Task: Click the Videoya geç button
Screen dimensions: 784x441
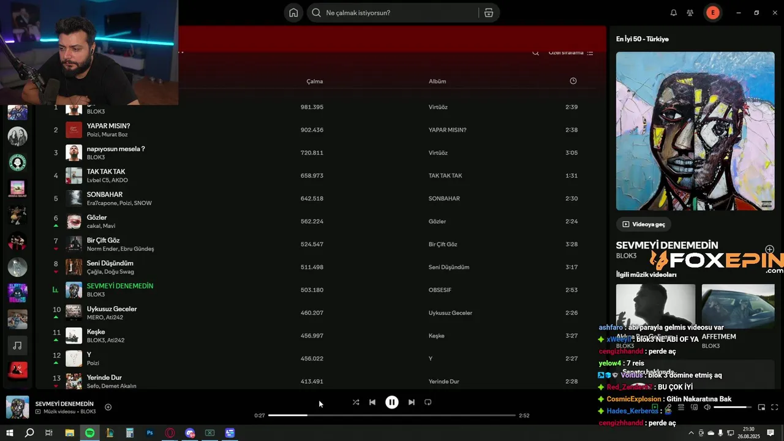Action: tap(644, 224)
